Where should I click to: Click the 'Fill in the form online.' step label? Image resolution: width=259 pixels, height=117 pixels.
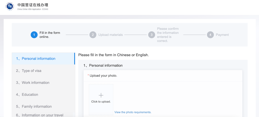click(x=50, y=35)
